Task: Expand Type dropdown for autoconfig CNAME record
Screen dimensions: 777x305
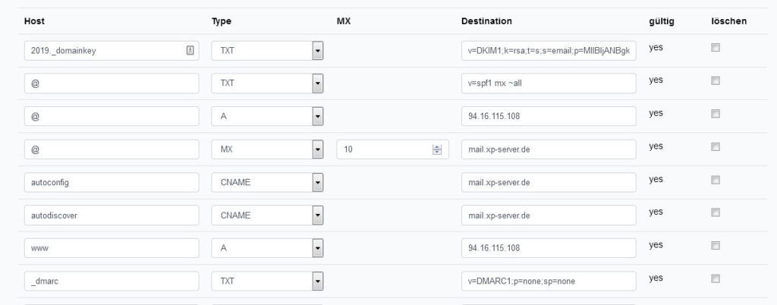Action: pos(268,182)
